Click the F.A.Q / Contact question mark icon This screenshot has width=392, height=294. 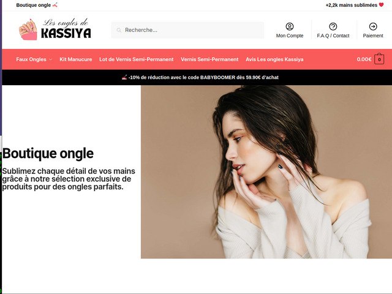(x=333, y=26)
